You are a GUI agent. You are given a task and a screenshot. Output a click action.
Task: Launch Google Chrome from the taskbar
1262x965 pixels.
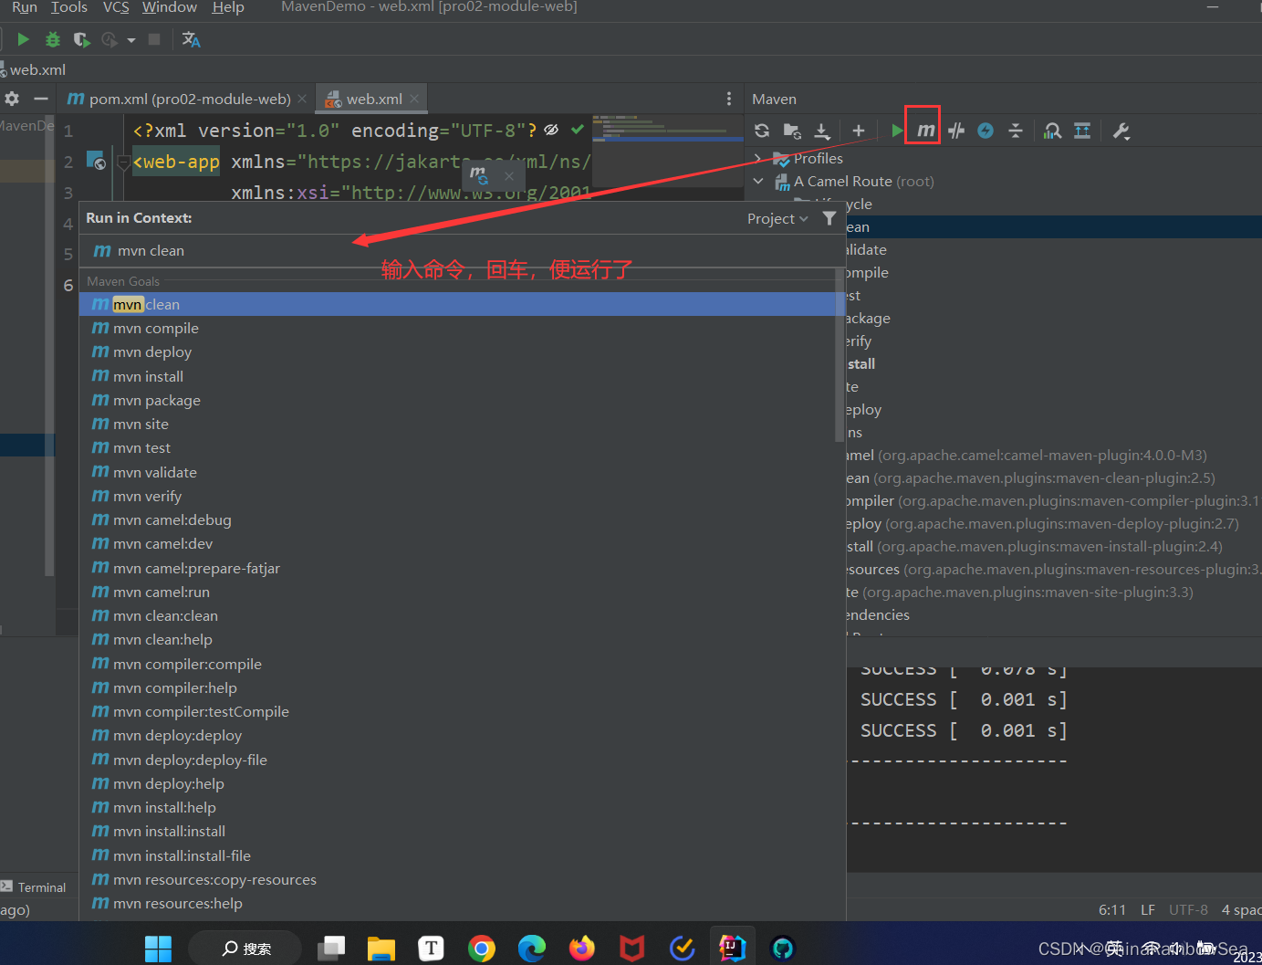pos(482,948)
